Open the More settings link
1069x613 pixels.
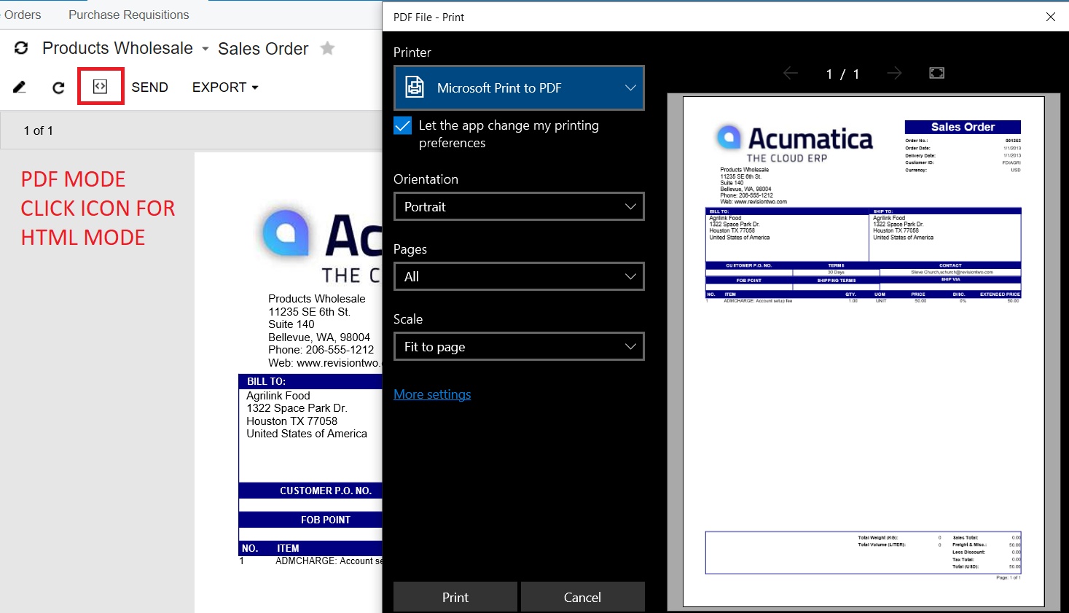[432, 394]
